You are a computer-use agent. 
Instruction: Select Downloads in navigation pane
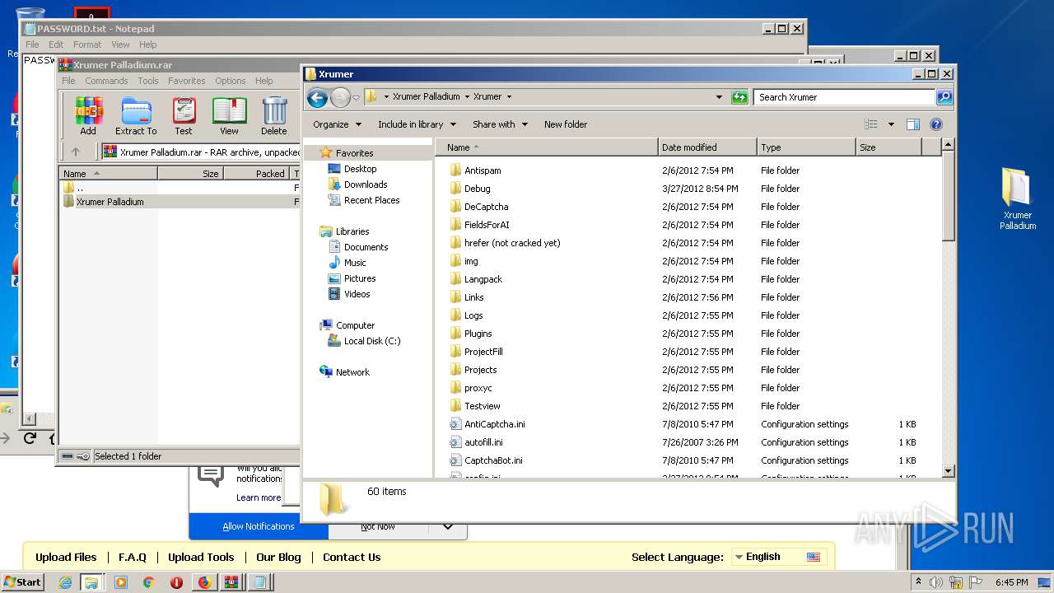coord(366,184)
